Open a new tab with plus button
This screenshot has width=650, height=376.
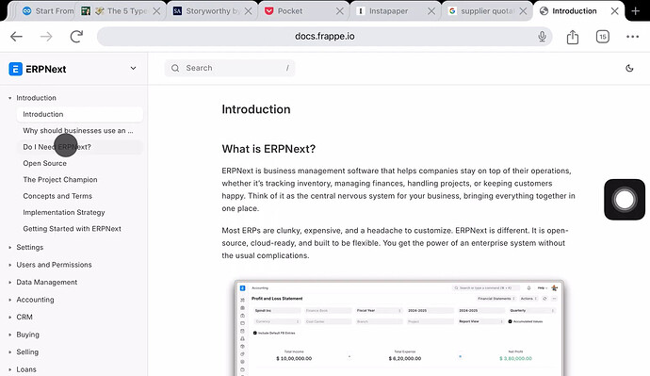point(636,10)
